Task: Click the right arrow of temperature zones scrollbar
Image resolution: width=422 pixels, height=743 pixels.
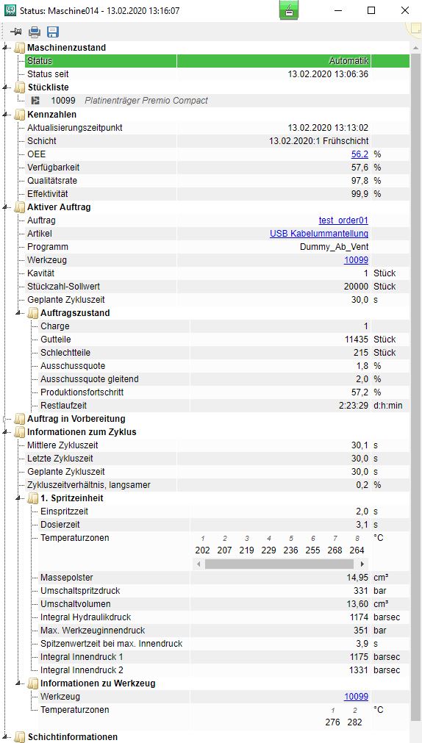Action: coord(362,564)
